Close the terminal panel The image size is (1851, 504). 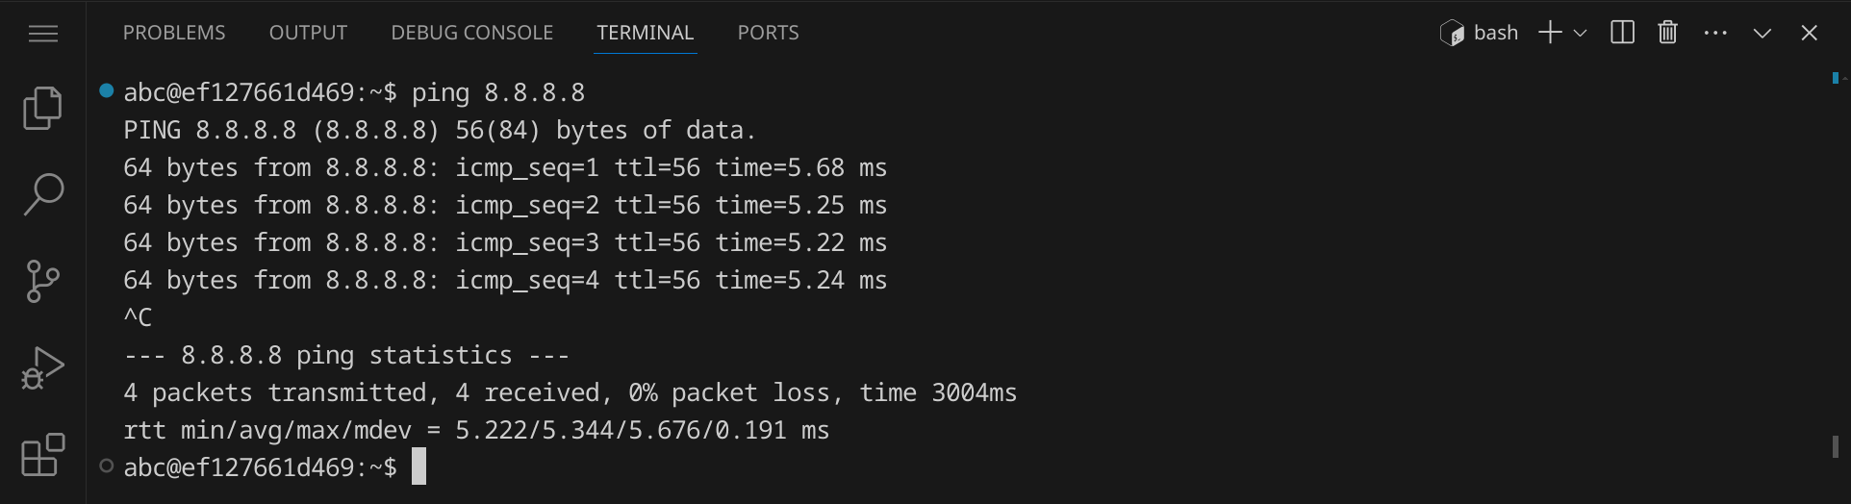click(1809, 33)
